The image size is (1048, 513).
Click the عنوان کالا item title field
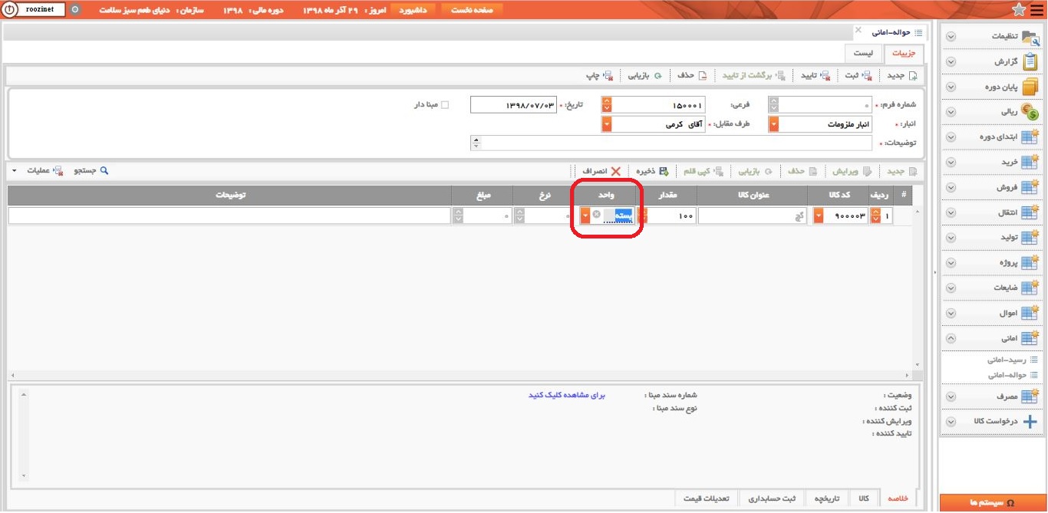[x=753, y=216]
